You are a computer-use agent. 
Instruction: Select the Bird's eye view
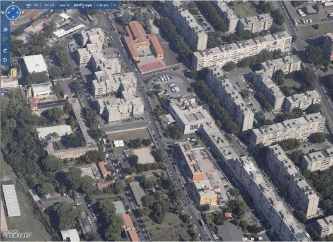click(x=83, y=5)
